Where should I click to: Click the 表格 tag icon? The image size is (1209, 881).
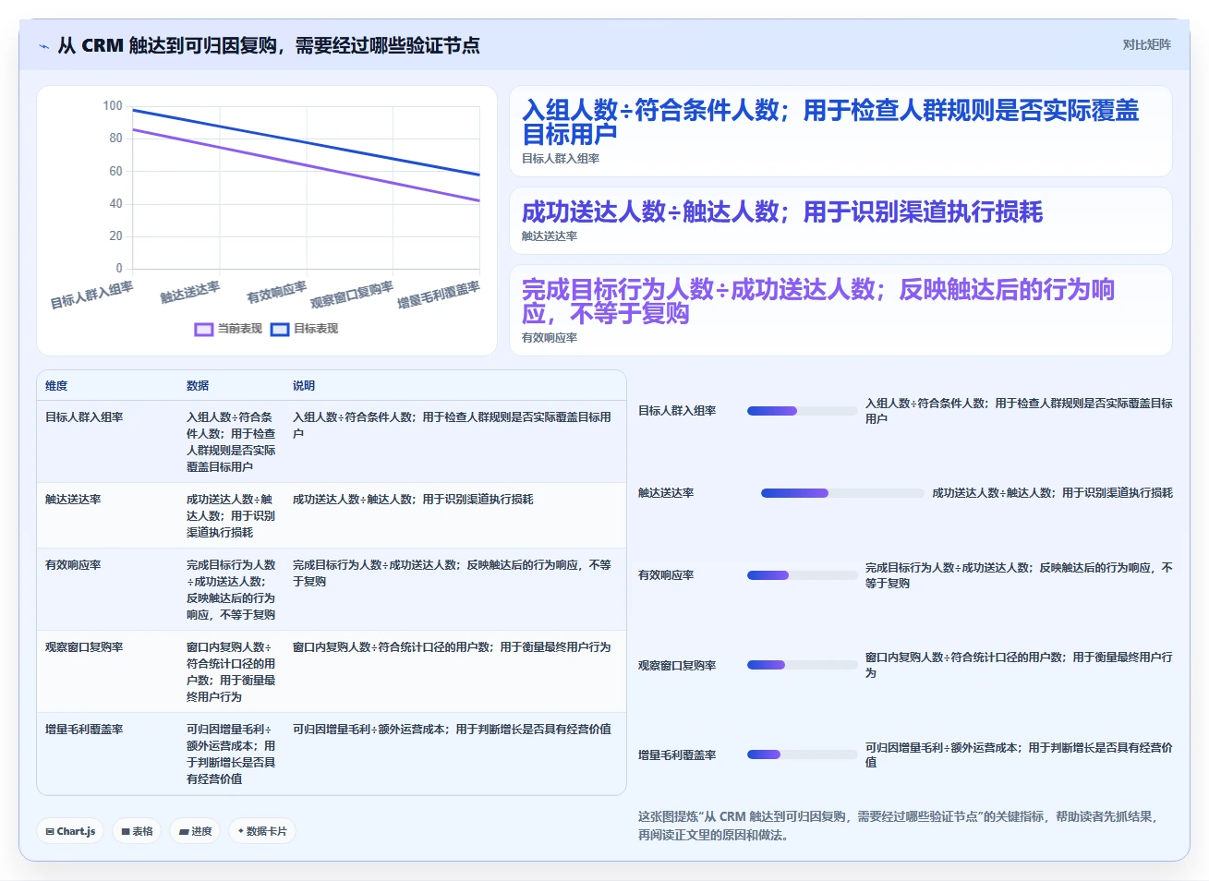[x=126, y=831]
